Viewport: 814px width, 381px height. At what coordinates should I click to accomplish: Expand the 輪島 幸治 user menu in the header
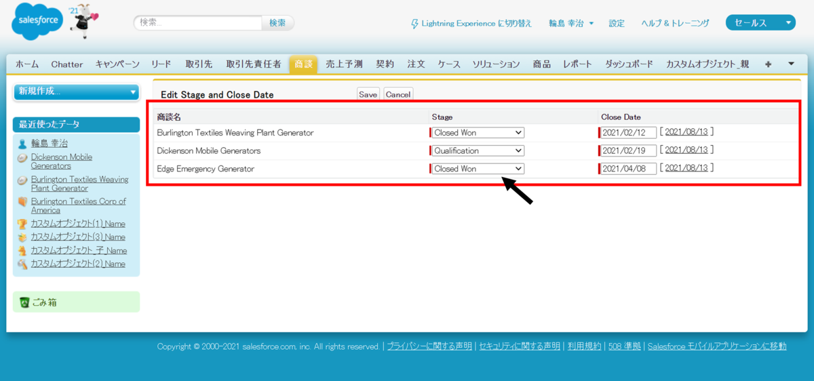[x=571, y=23]
